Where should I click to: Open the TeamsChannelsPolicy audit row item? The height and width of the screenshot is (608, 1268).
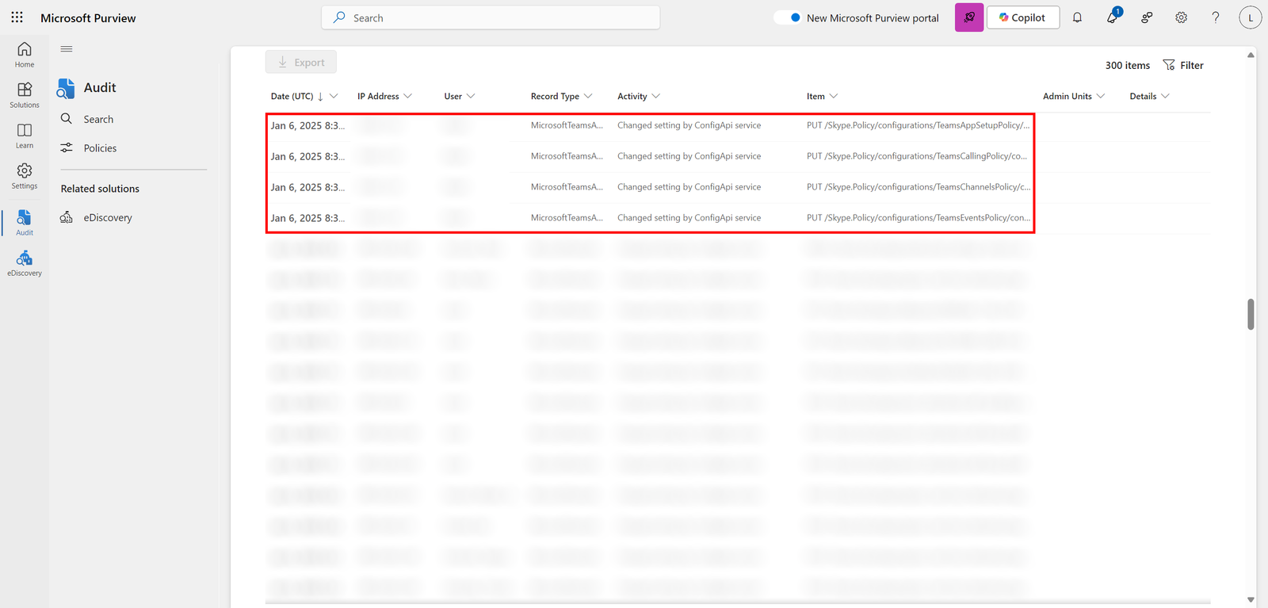coord(919,187)
